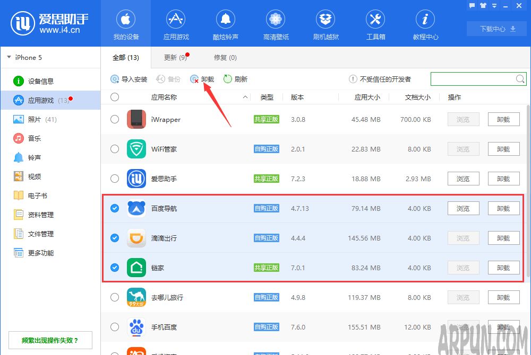
Task: Click 频繁出现操作失败 help link
Action: coord(50,340)
